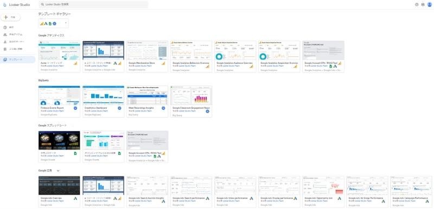Open the Firebase Events Report template
This screenshot has width=434, height=209.
pos(59,101)
